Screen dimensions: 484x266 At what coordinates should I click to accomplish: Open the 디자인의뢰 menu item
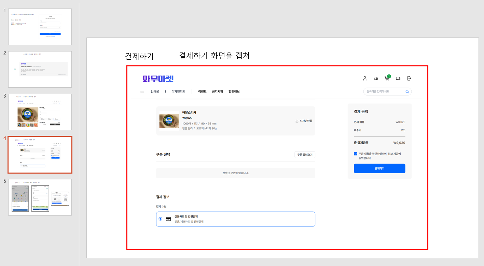point(178,92)
